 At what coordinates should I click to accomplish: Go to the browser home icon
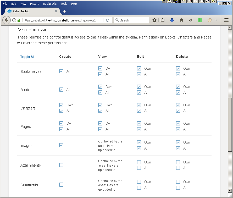click(181, 20)
